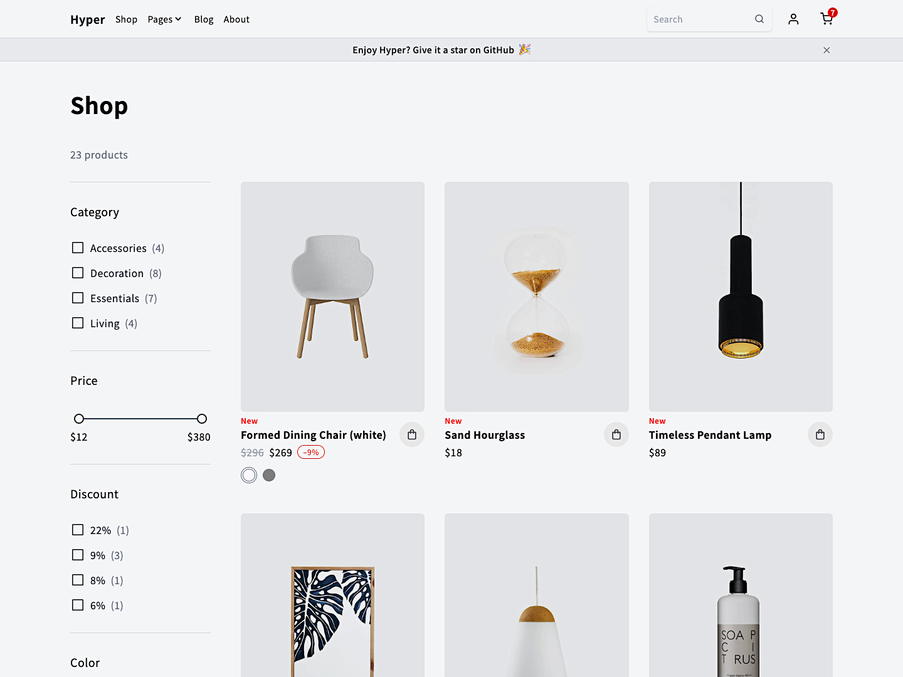Open Sand Hourglass product title

tap(485, 435)
